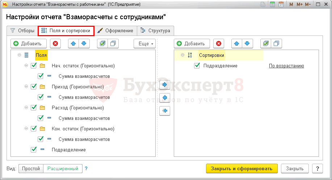Click Добавить in the fields panel
The image size is (332, 180).
click(x=29, y=43)
